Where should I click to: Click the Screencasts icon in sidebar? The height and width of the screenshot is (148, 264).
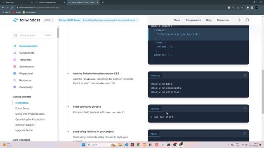point(15,67)
